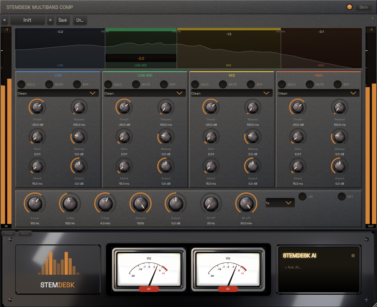The width and height of the screenshot is (377, 307).
Task: Solo the HIGH band
Action: [282, 84]
